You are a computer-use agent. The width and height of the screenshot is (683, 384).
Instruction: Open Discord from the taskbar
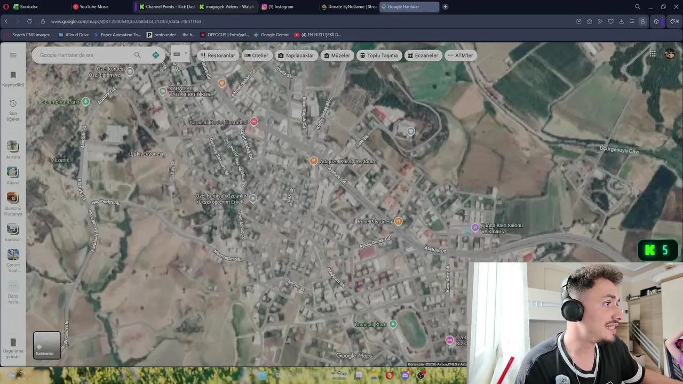[405, 375]
